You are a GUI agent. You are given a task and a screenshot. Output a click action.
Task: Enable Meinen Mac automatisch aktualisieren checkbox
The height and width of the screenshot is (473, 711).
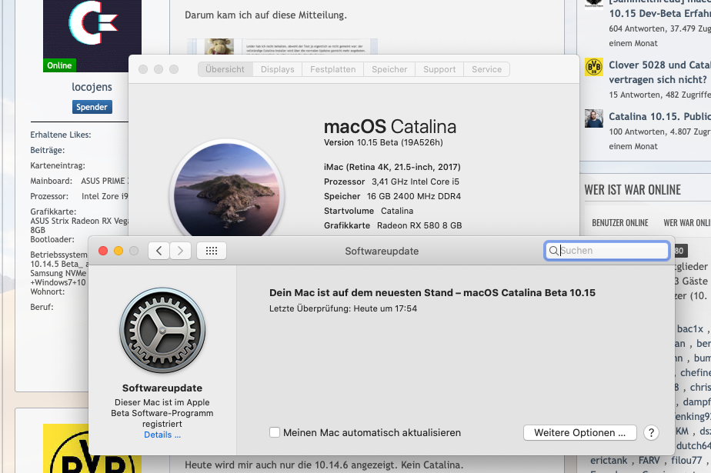pyautogui.click(x=275, y=432)
